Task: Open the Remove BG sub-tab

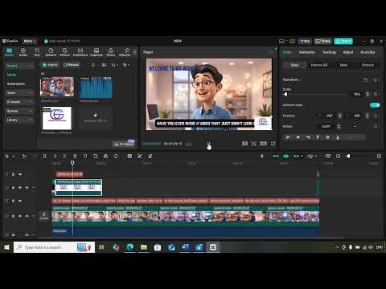Action: click(319, 65)
